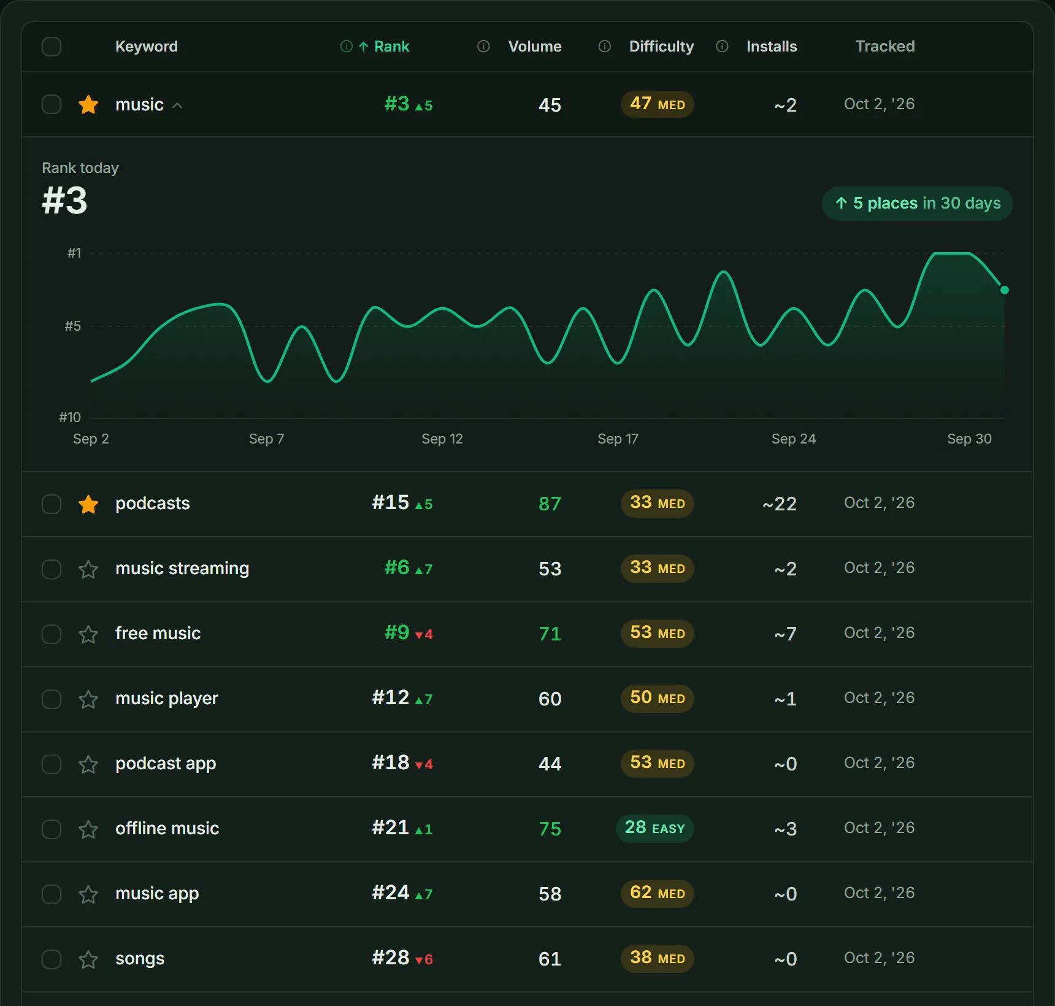Select the music player row checkbox
Screen dimensions: 1055x1006
tap(52, 699)
